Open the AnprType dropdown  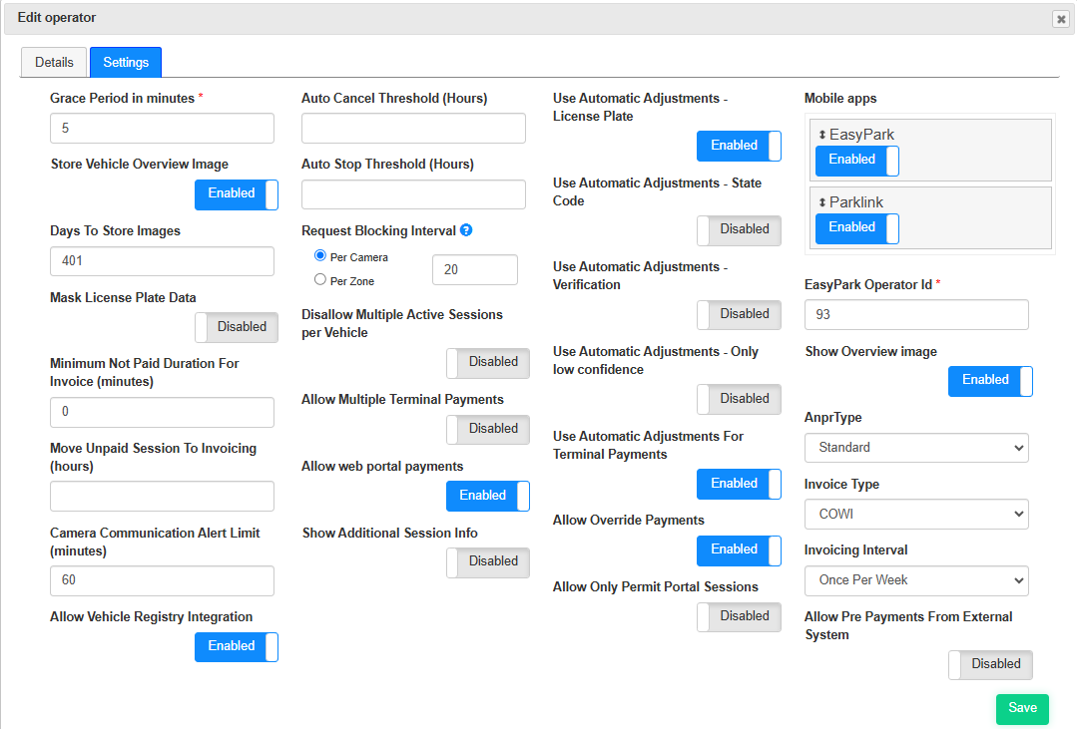[x=916, y=448]
